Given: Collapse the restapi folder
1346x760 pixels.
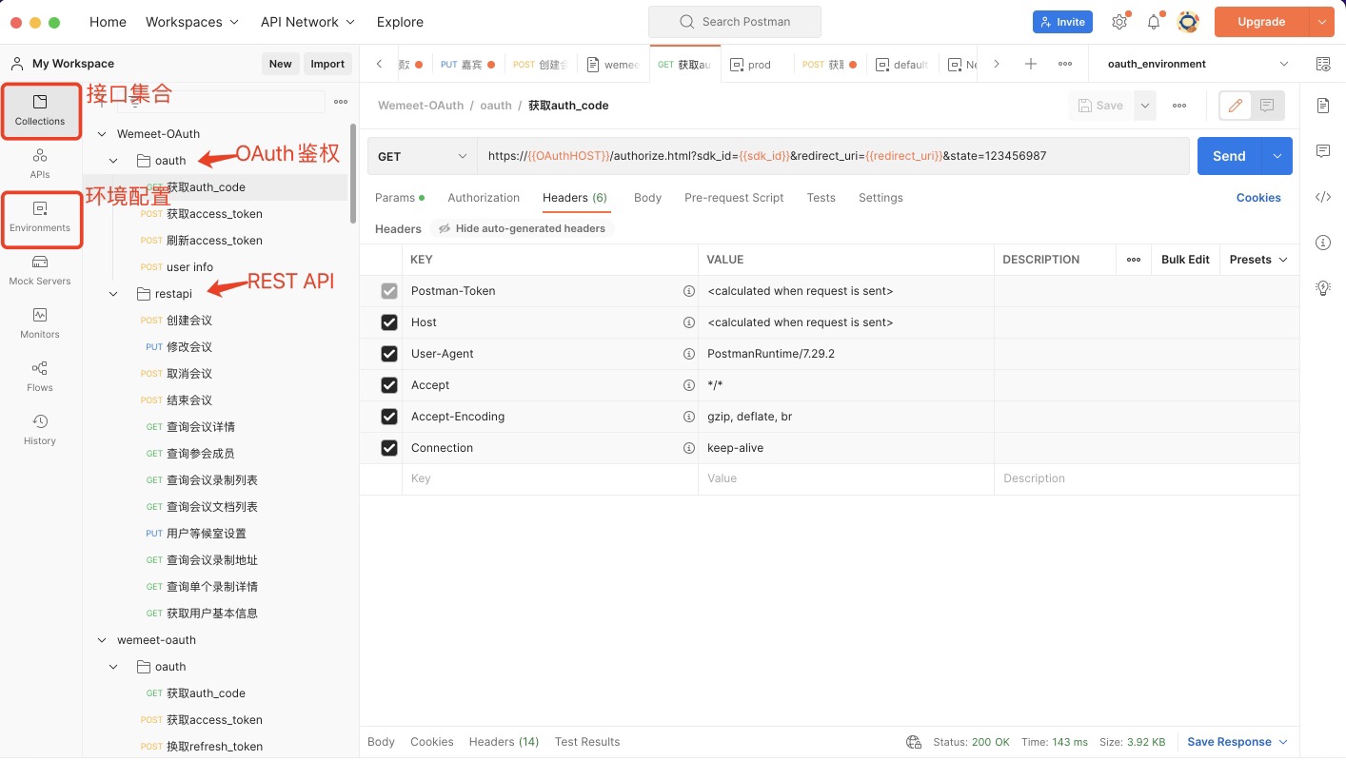Looking at the screenshot, I should point(114,294).
